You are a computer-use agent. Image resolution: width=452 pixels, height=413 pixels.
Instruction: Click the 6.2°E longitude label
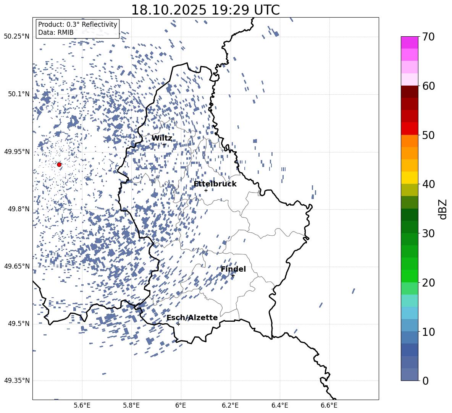(x=230, y=405)
